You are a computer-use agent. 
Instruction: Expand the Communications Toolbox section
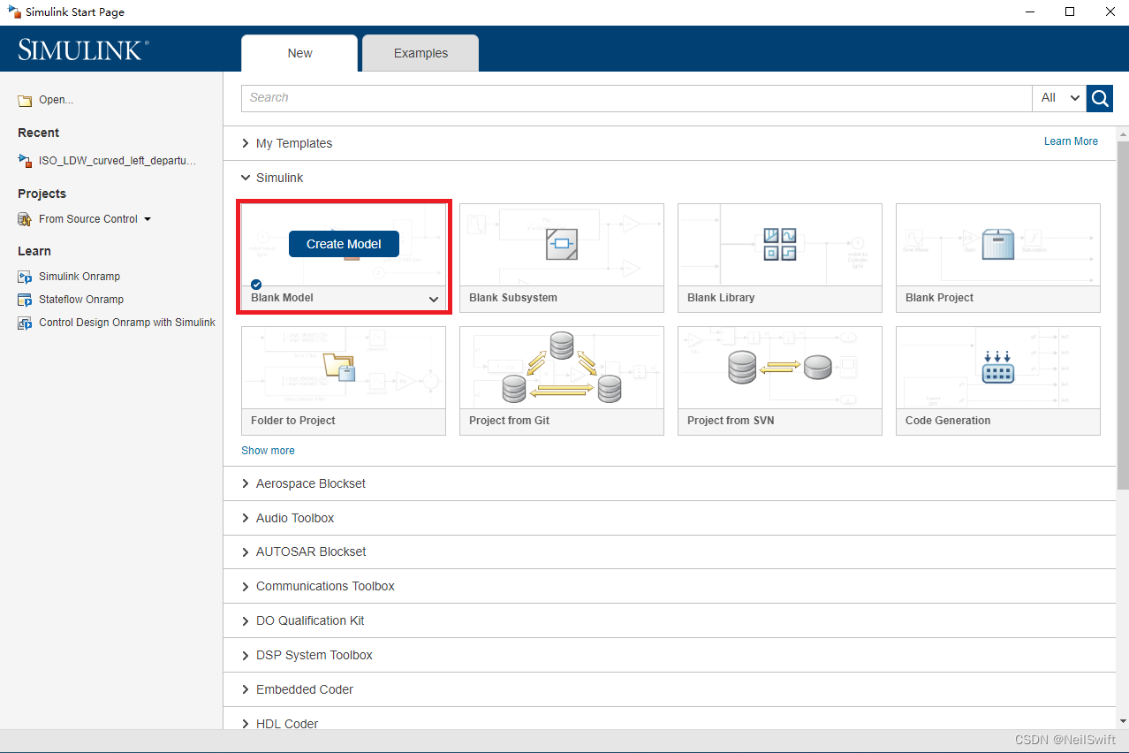(x=246, y=586)
